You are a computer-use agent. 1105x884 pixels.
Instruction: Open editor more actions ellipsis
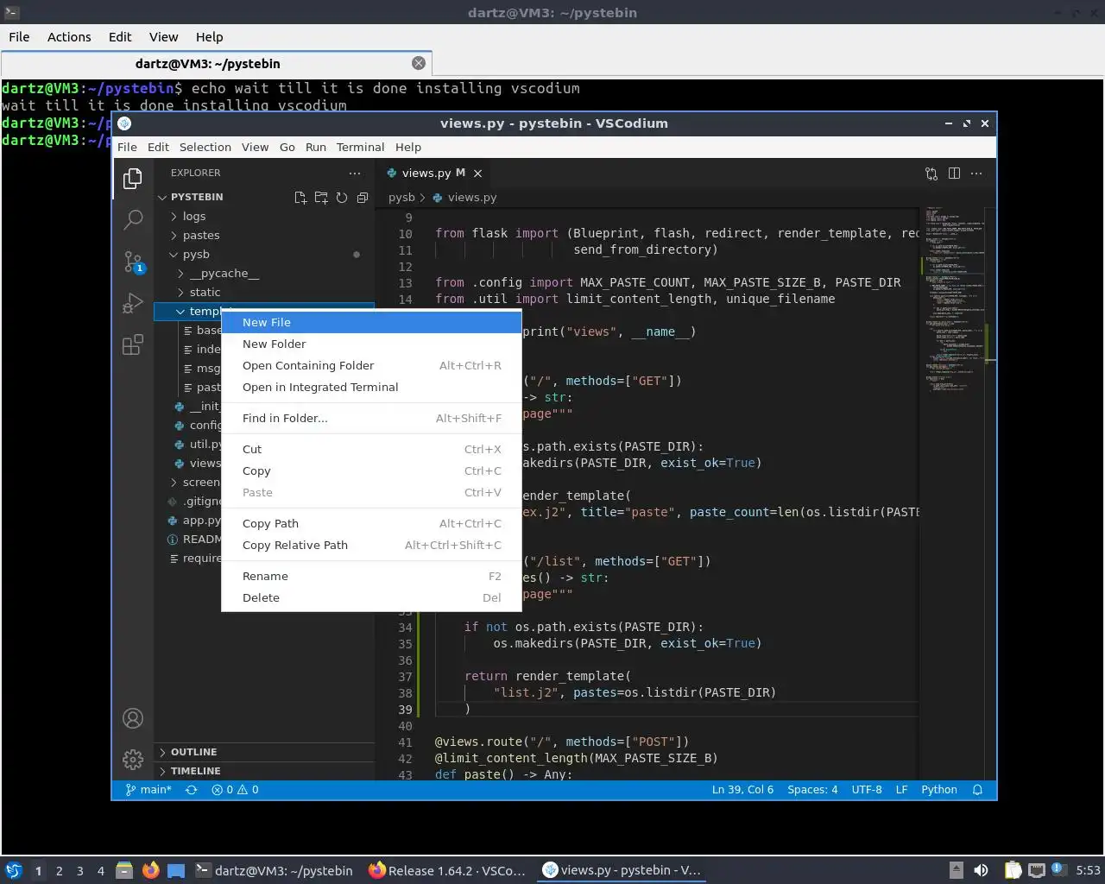pos(976,174)
